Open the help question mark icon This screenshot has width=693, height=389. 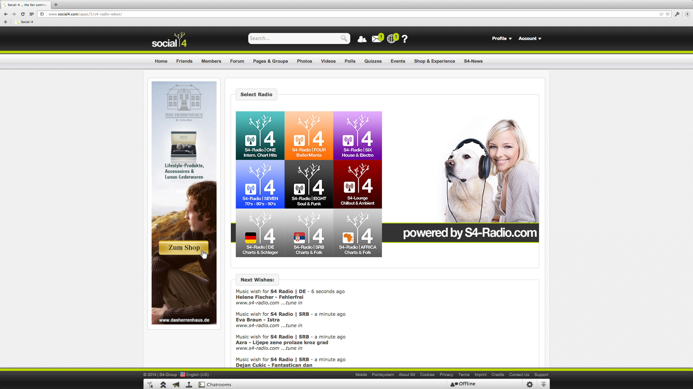(x=405, y=39)
